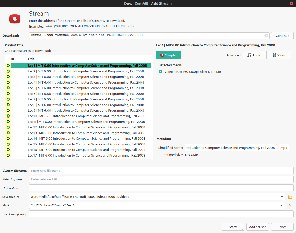Select the Lec 15 playlist row title
The width and height of the screenshot is (296, 233).
87,144
